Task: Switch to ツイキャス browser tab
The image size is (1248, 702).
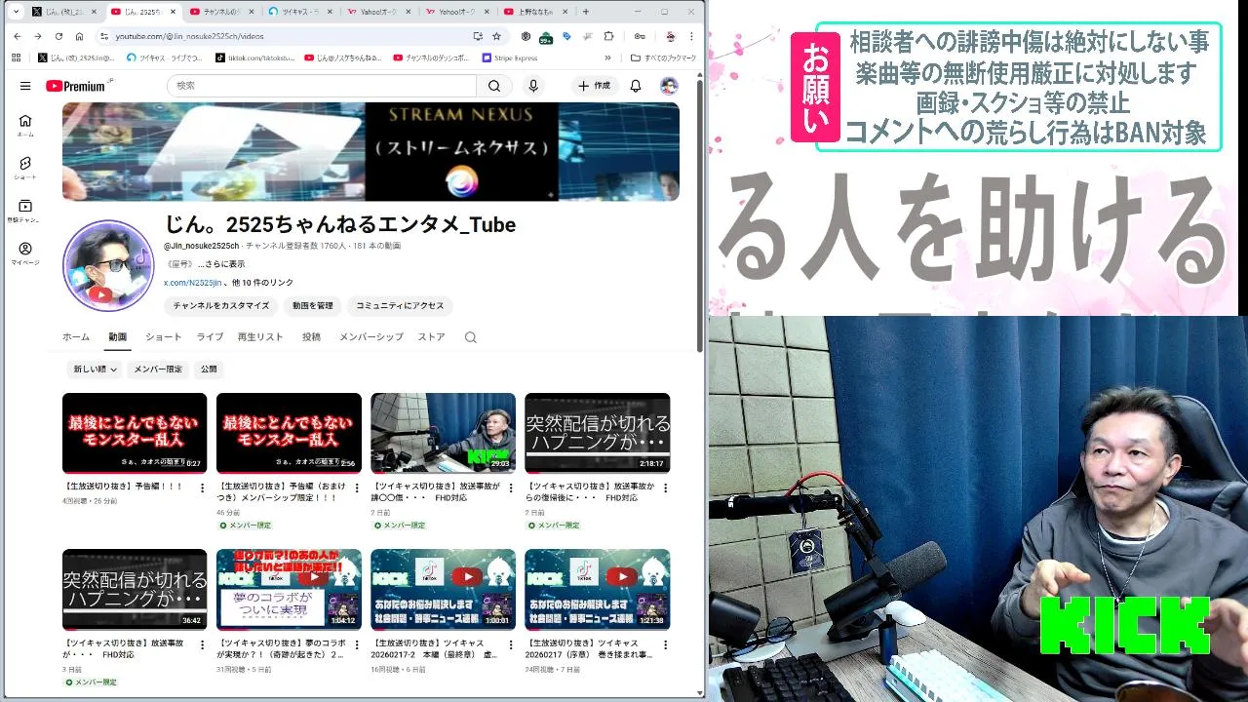Action: [298, 12]
